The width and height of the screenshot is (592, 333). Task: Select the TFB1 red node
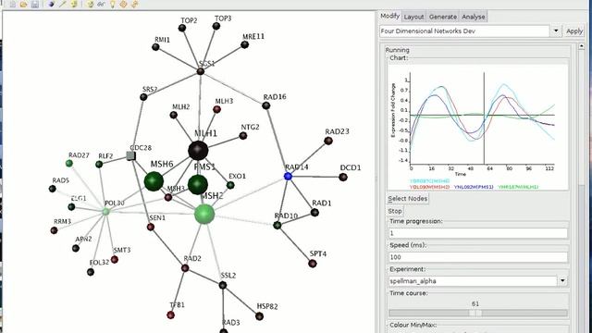point(170,314)
